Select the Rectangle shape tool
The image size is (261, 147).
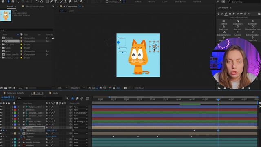coord(47,2)
